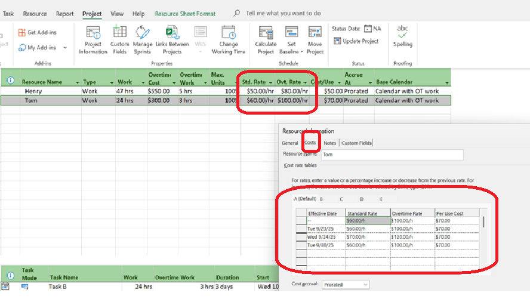Click Set Baseline icon

tap(291, 32)
